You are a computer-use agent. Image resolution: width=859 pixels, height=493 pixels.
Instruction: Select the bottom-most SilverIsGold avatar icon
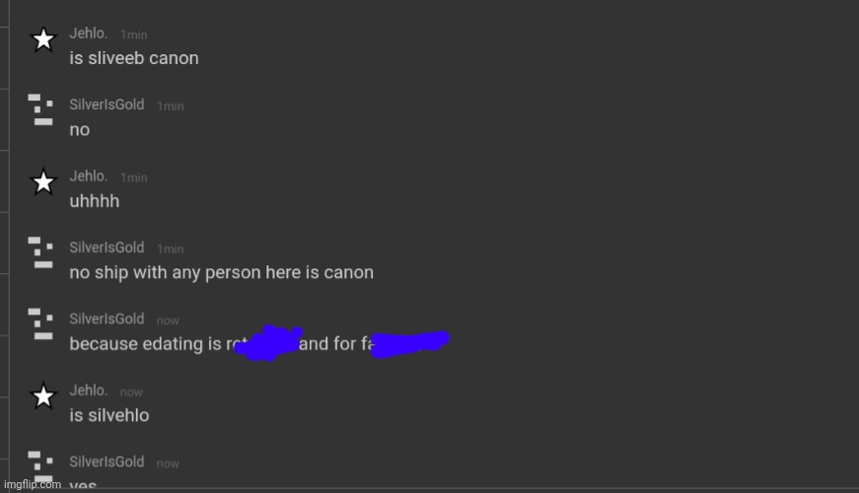point(40,465)
